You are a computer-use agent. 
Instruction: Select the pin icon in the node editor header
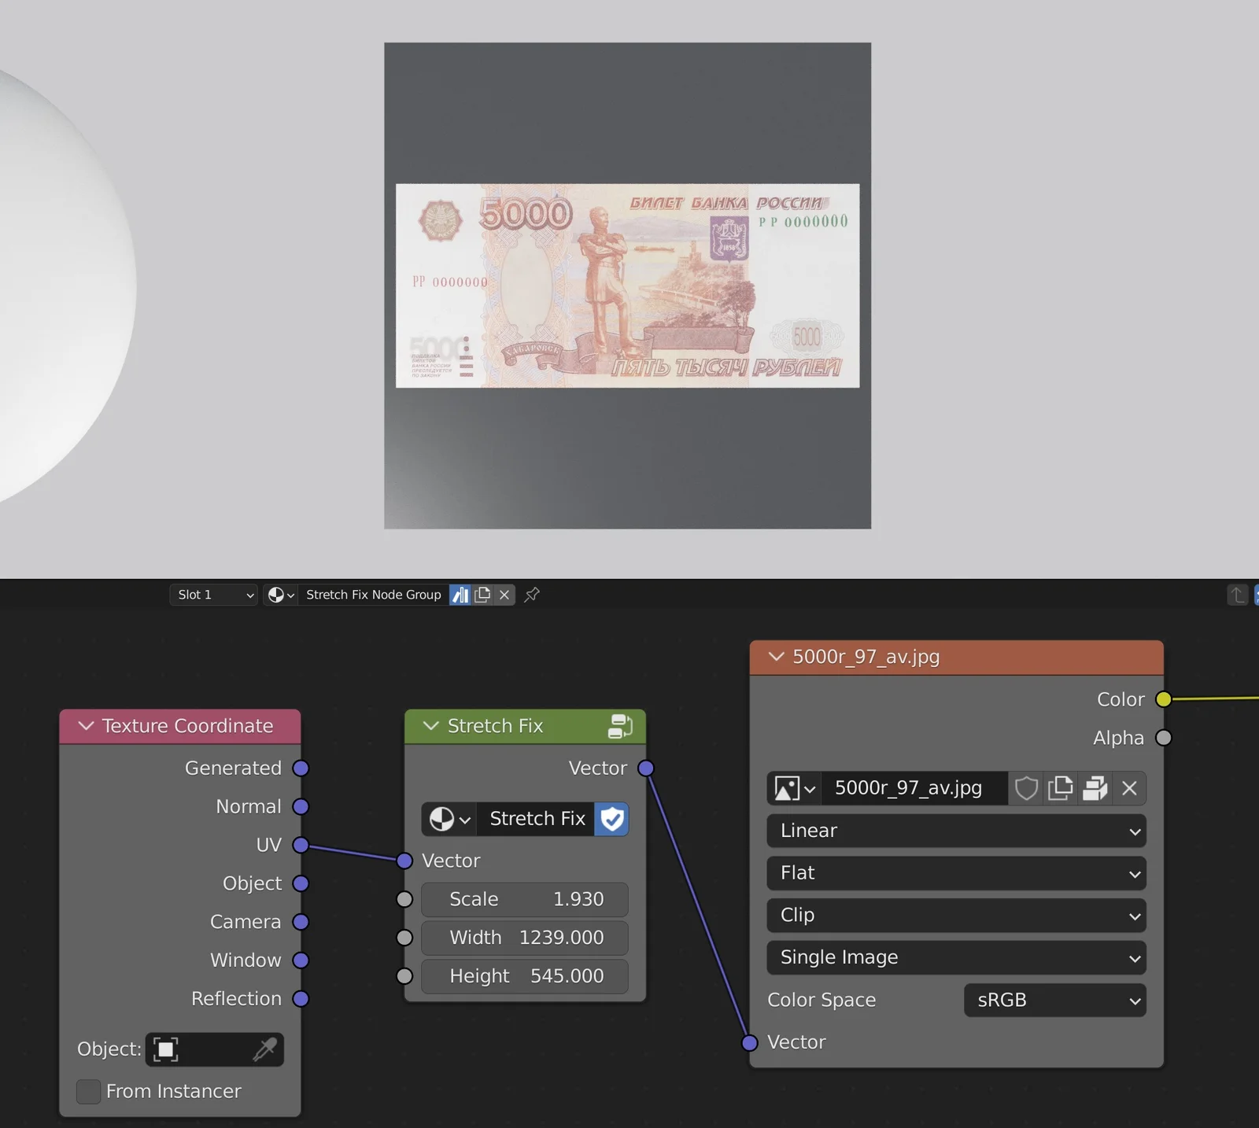tap(532, 595)
